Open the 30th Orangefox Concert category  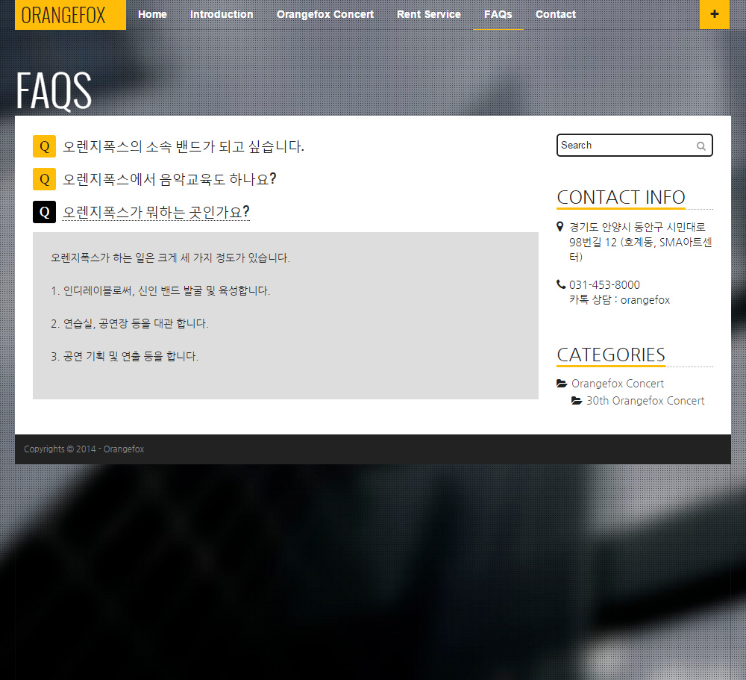645,401
